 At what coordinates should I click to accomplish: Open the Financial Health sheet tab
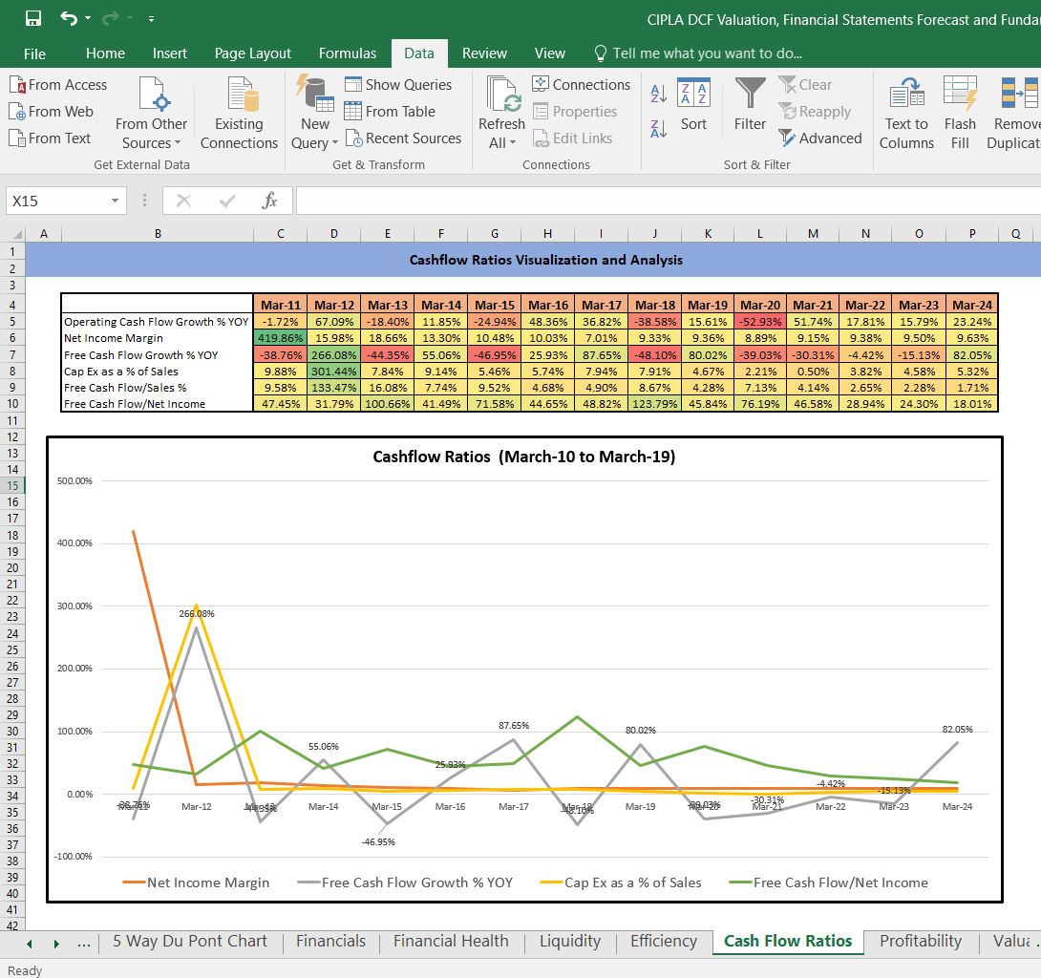click(x=451, y=942)
